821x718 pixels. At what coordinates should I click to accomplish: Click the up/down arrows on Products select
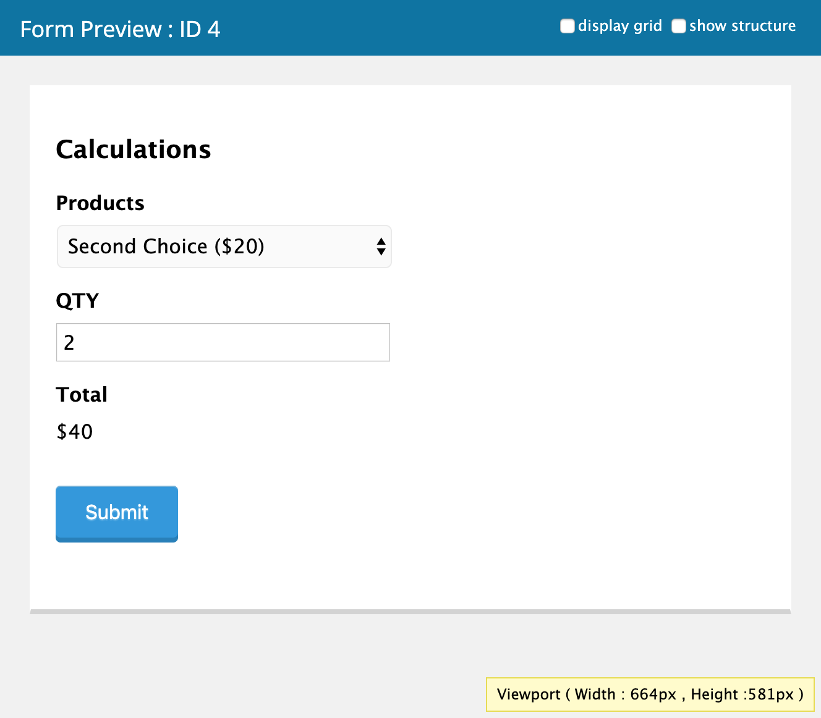(x=381, y=247)
